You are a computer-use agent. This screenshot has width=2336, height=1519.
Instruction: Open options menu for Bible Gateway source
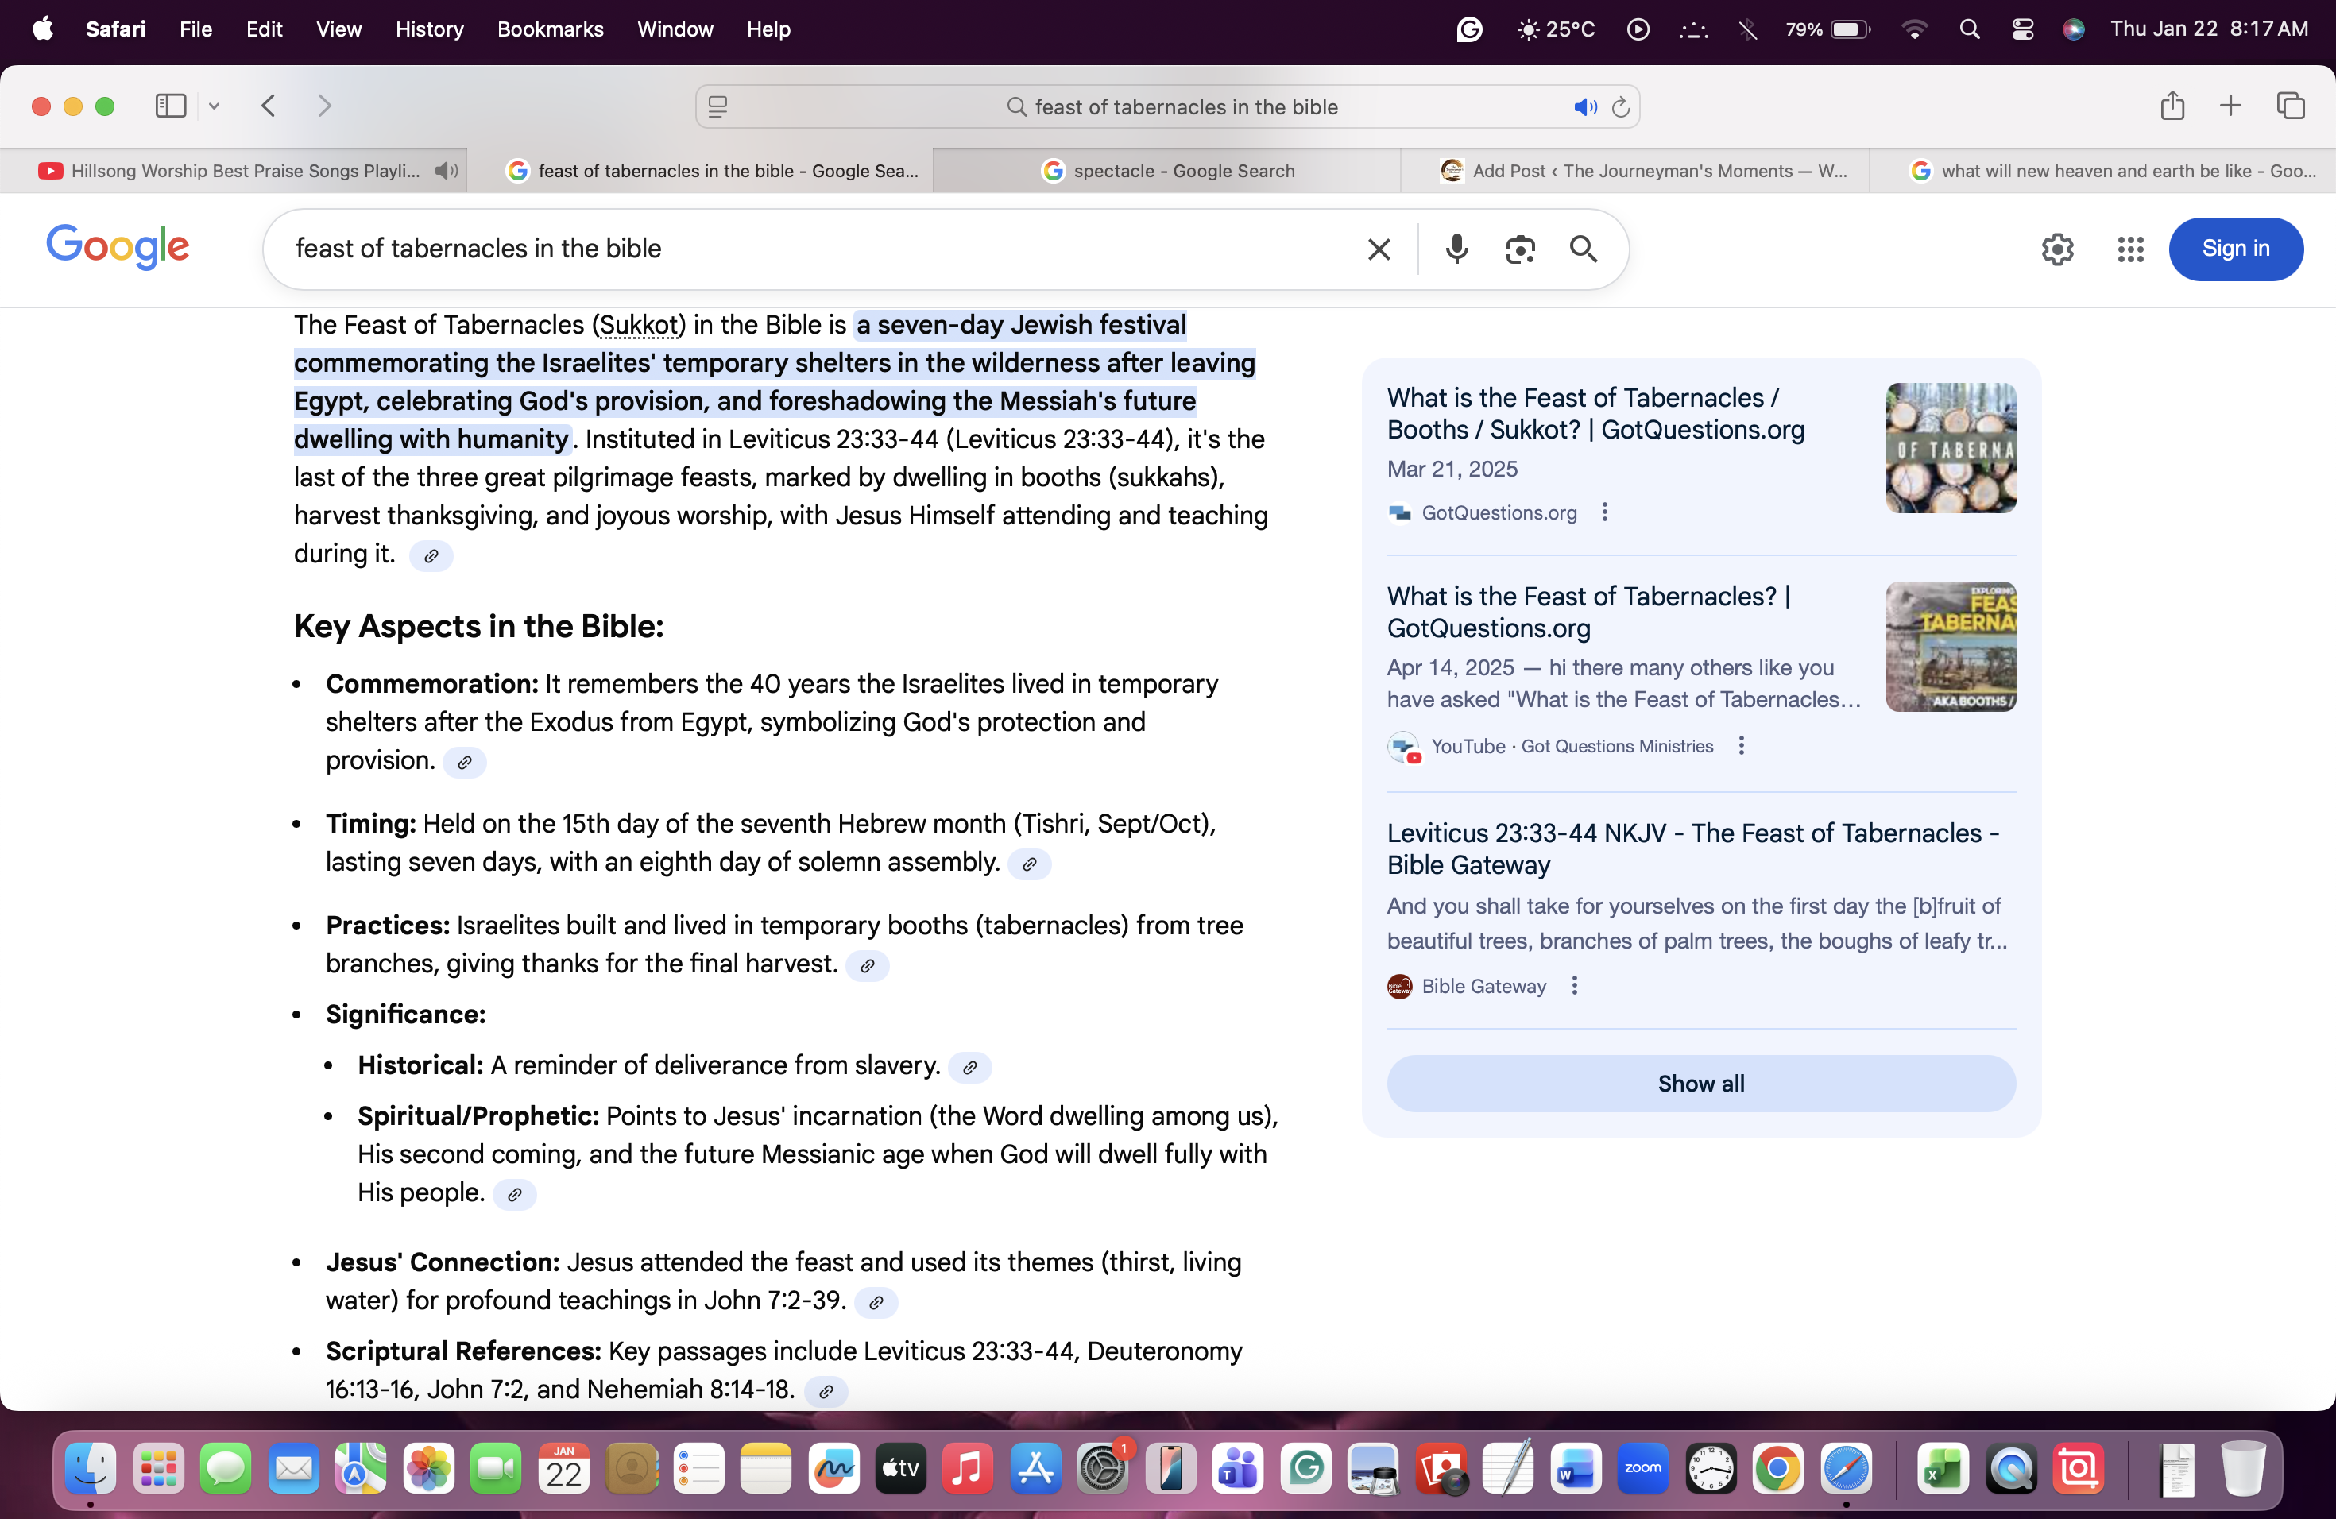[x=1574, y=985]
